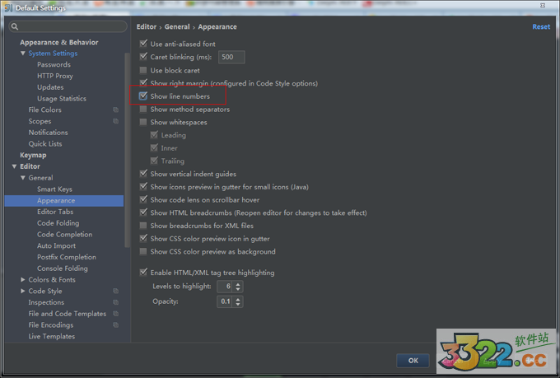Enable Show method separators

click(x=143, y=109)
